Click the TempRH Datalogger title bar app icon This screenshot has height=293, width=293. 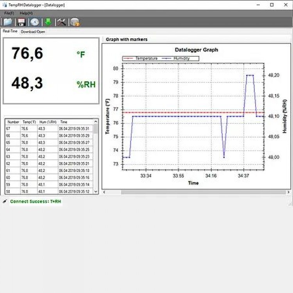tap(4, 5)
